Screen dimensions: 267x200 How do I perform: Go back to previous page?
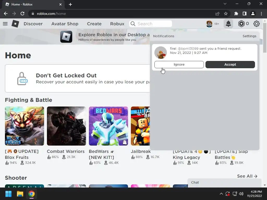6,14
